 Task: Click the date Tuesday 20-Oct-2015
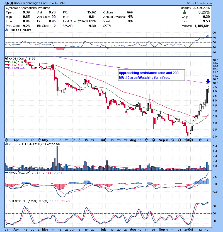(195, 8)
